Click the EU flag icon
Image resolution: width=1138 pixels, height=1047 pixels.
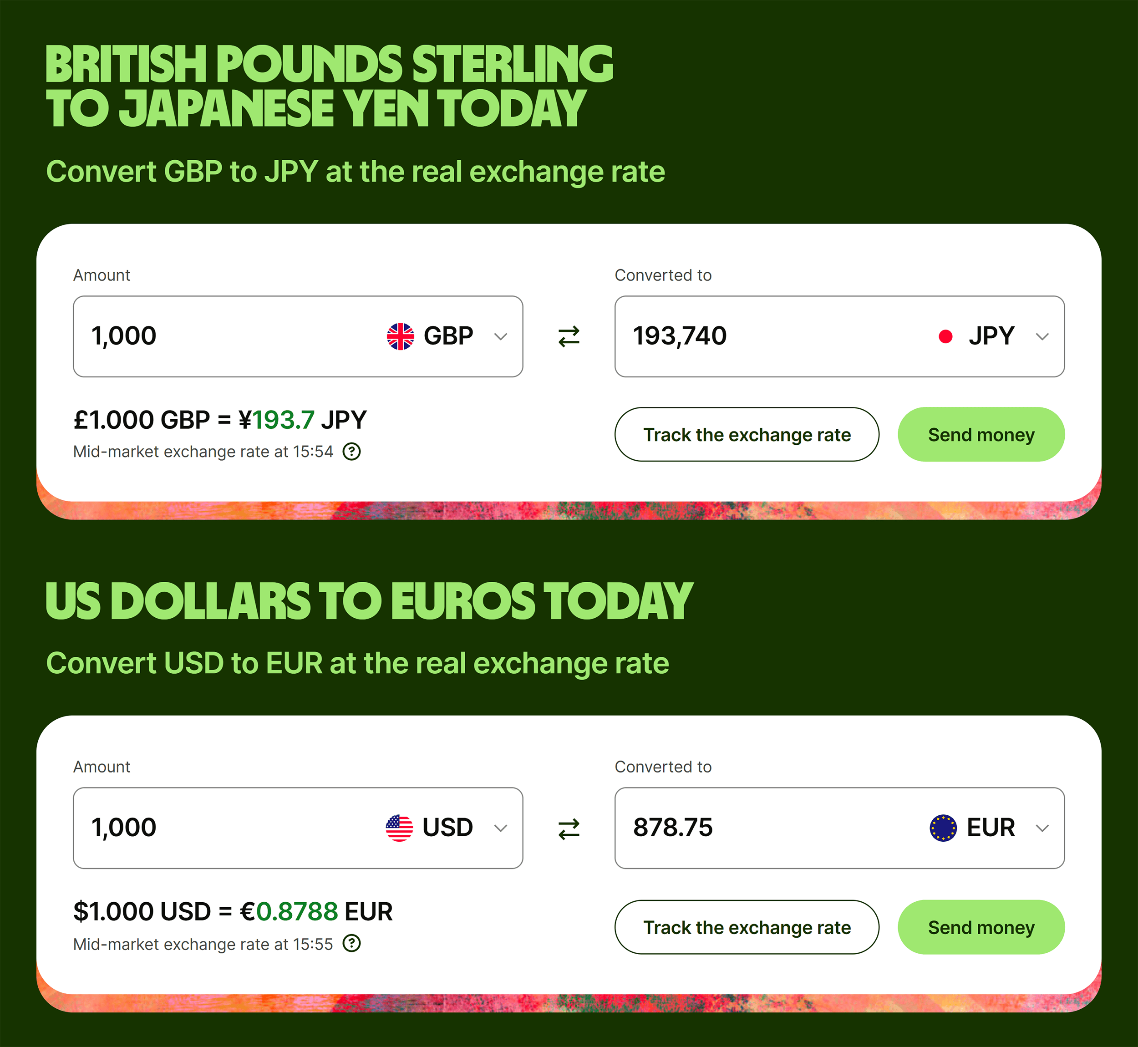(943, 828)
